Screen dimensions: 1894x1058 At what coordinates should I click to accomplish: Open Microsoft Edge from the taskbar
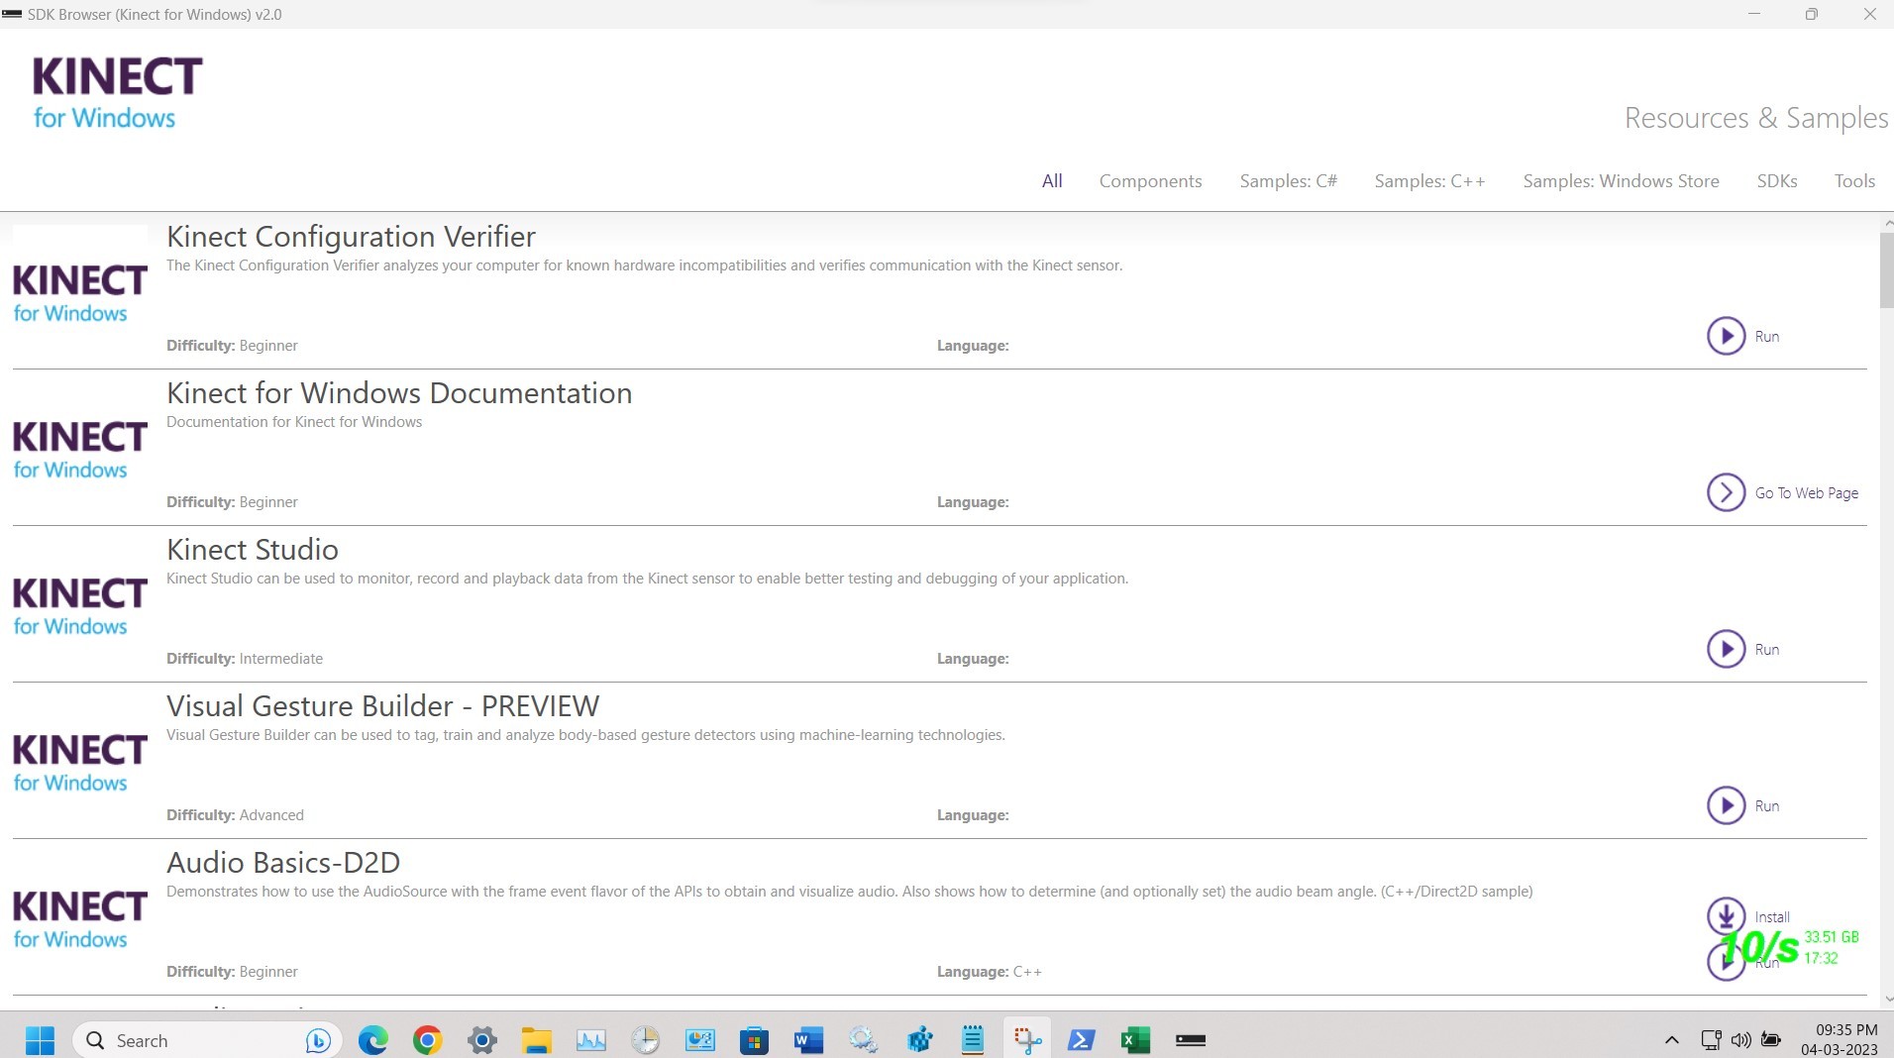[x=373, y=1040]
